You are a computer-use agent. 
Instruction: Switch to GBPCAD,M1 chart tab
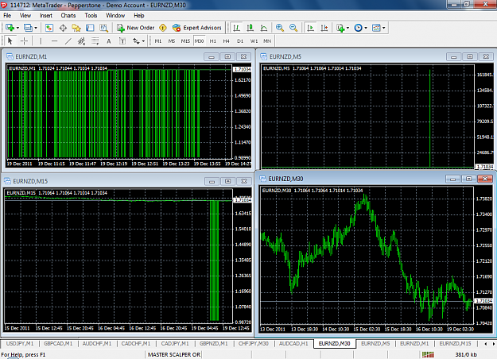[x=58, y=343]
